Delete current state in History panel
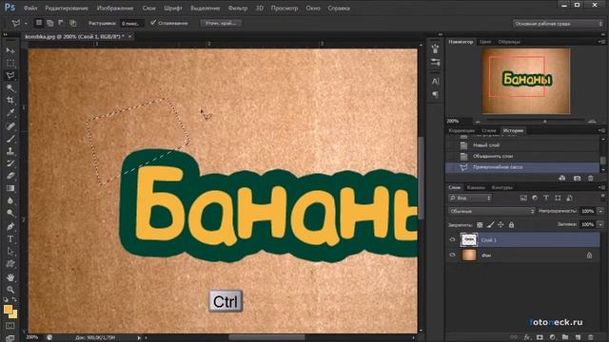609x342 pixels. point(591,179)
